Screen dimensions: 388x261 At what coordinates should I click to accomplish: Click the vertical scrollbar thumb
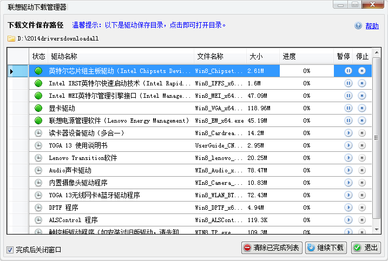(x=377, y=138)
